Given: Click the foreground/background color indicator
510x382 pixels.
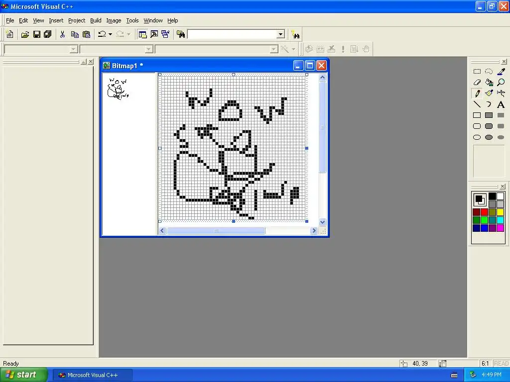Looking at the screenshot, I should click(480, 199).
